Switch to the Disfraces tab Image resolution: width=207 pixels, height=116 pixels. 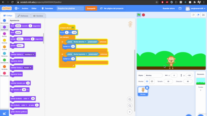[23, 16]
